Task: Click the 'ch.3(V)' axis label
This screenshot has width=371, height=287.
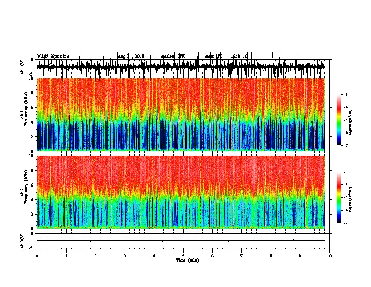Action: pos(22,241)
